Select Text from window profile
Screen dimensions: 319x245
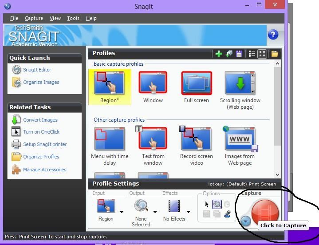click(153, 146)
